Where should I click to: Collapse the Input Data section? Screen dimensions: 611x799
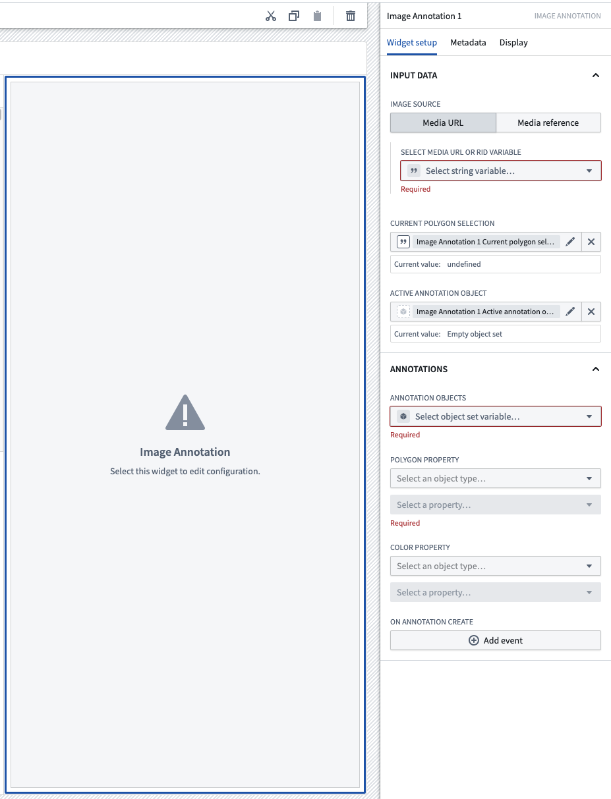click(x=596, y=76)
